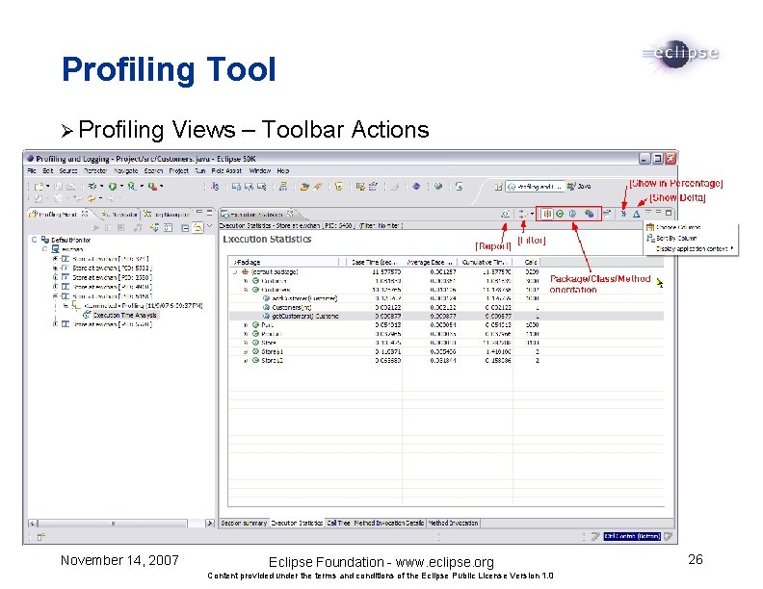
Task: Switch to the Profiling Monitor tab
Action: pyautogui.click(x=58, y=215)
